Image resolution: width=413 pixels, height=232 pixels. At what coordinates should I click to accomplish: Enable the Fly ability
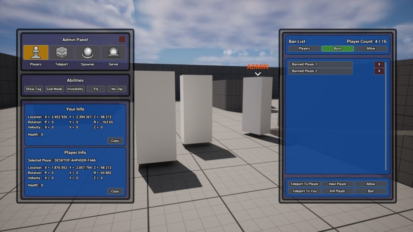[96, 89]
